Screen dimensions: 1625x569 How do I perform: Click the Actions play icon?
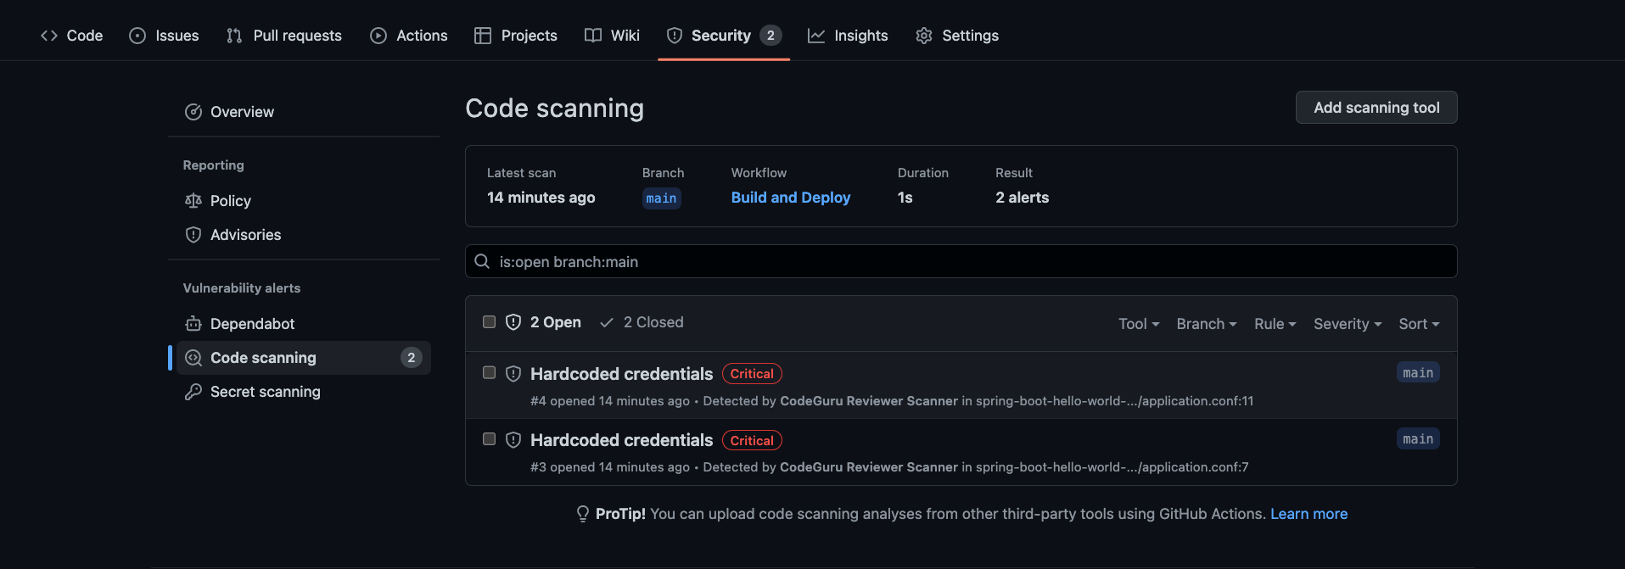pos(378,36)
